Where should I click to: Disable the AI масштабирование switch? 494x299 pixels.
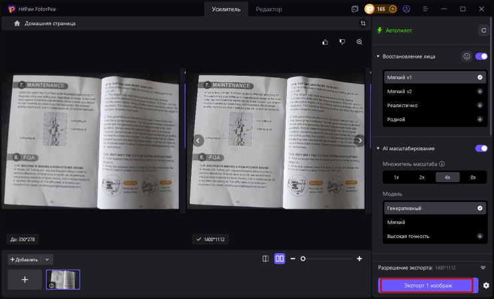tap(481, 148)
